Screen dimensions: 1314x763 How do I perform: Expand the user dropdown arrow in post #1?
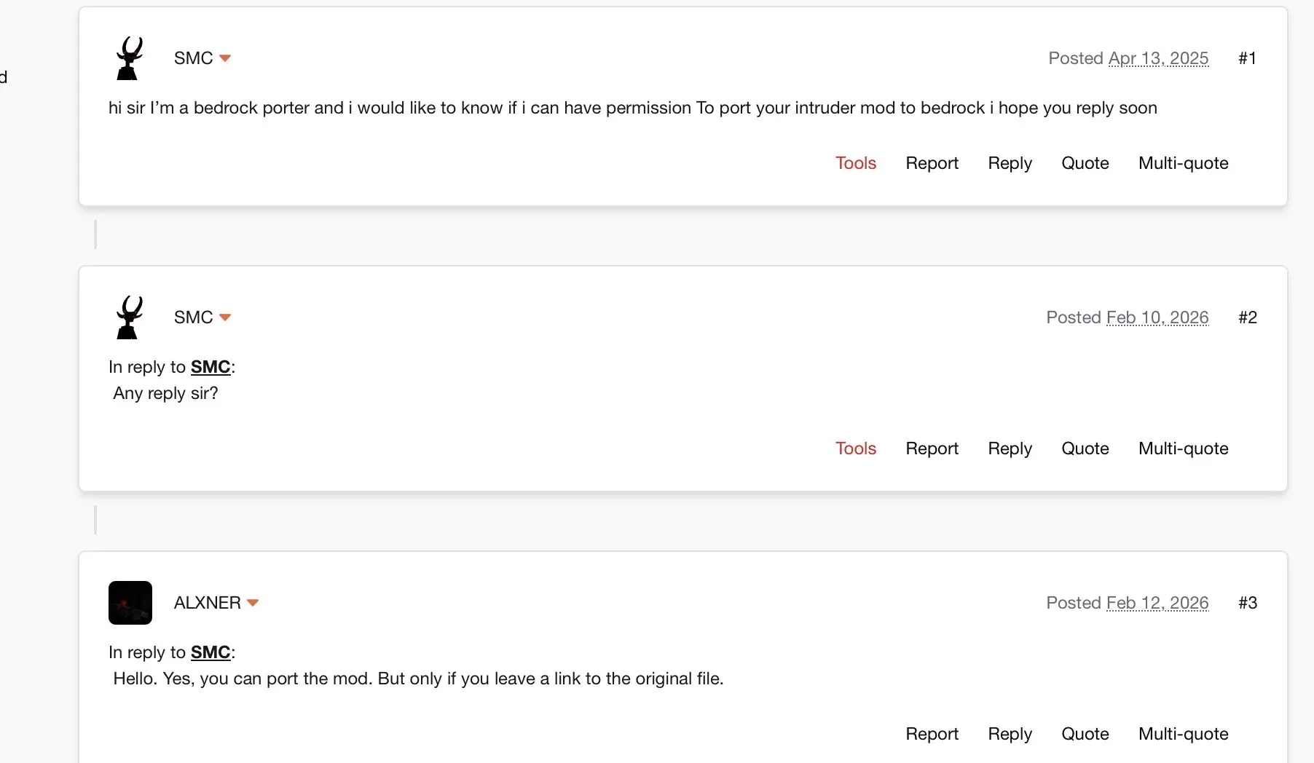pos(225,58)
